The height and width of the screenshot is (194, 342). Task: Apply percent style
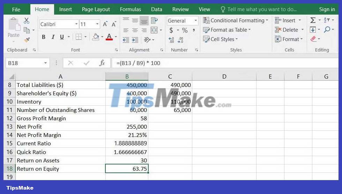tap(185, 30)
